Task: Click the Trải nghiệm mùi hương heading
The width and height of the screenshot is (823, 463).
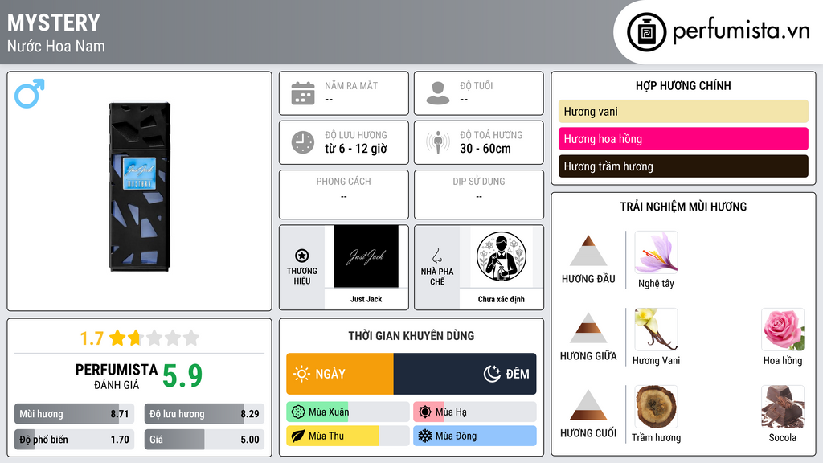Action: coord(683,207)
